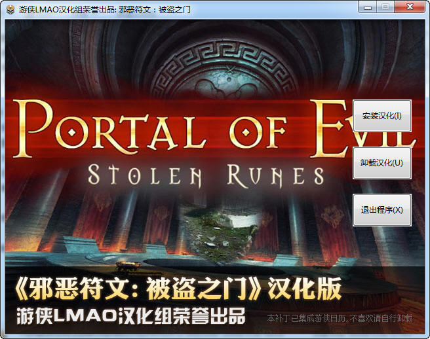The image size is (430, 339).
Task: Click the golden letter P of Portal
Action: [x=33, y=128]
